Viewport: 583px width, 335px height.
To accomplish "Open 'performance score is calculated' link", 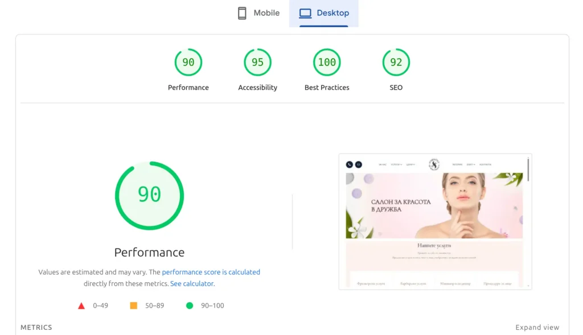I will click(211, 272).
